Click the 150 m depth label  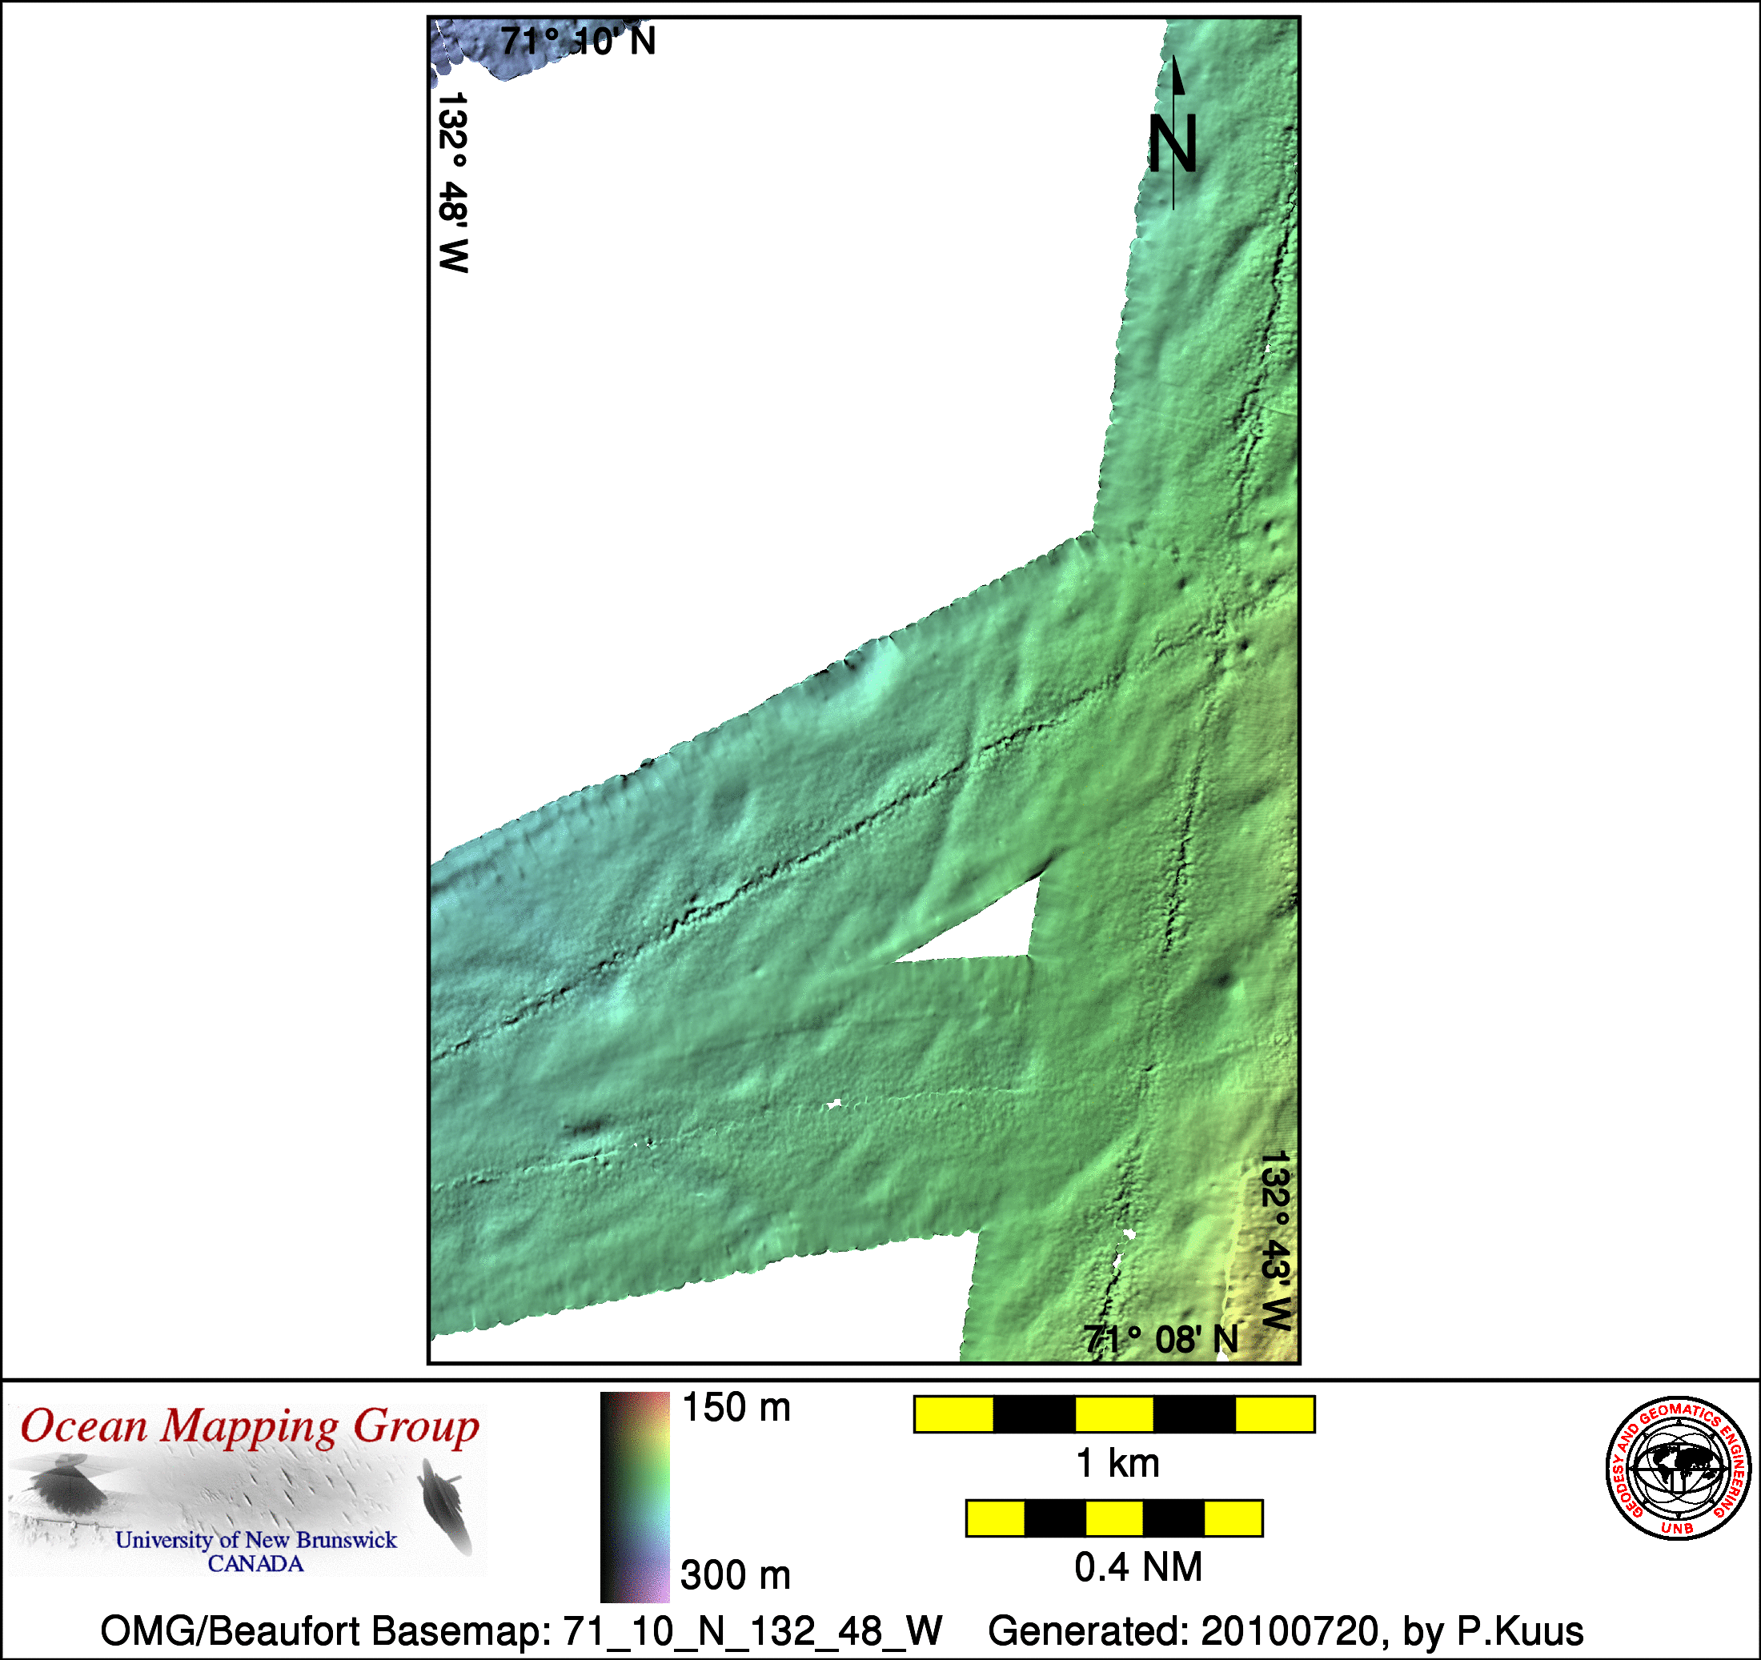pos(736,1408)
